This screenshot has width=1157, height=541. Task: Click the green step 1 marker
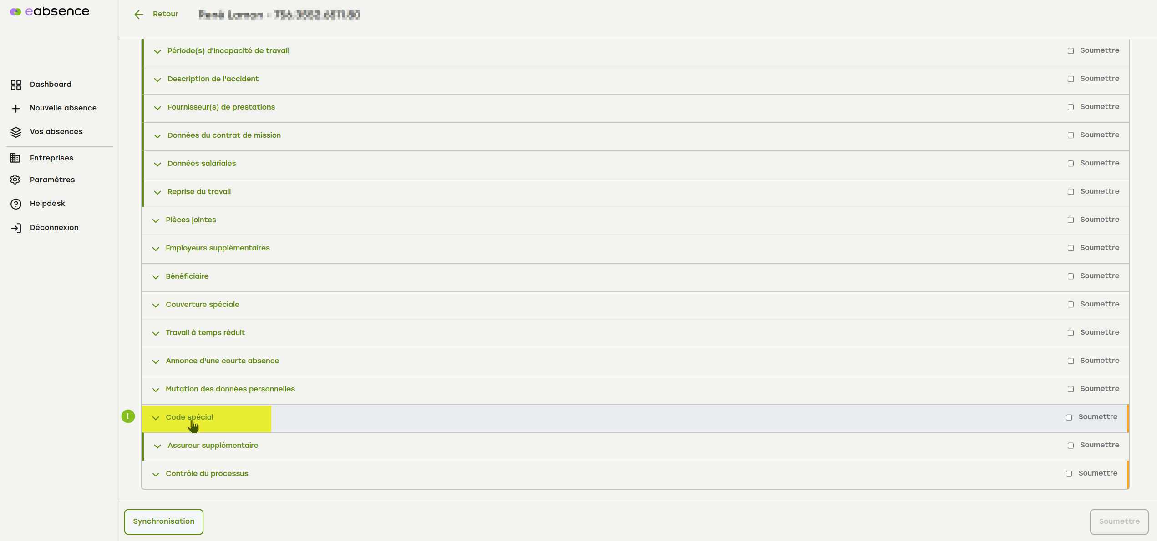tap(128, 416)
